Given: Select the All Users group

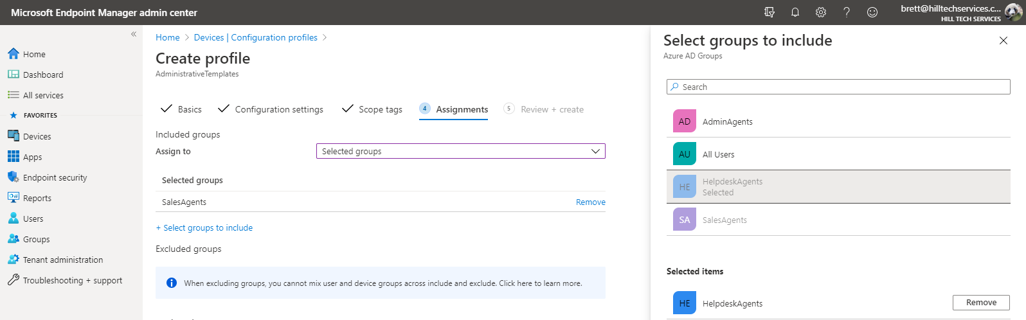Looking at the screenshot, I should point(838,154).
